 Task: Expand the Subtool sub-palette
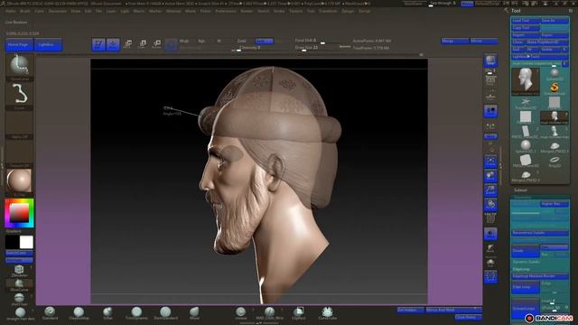coord(520,190)
